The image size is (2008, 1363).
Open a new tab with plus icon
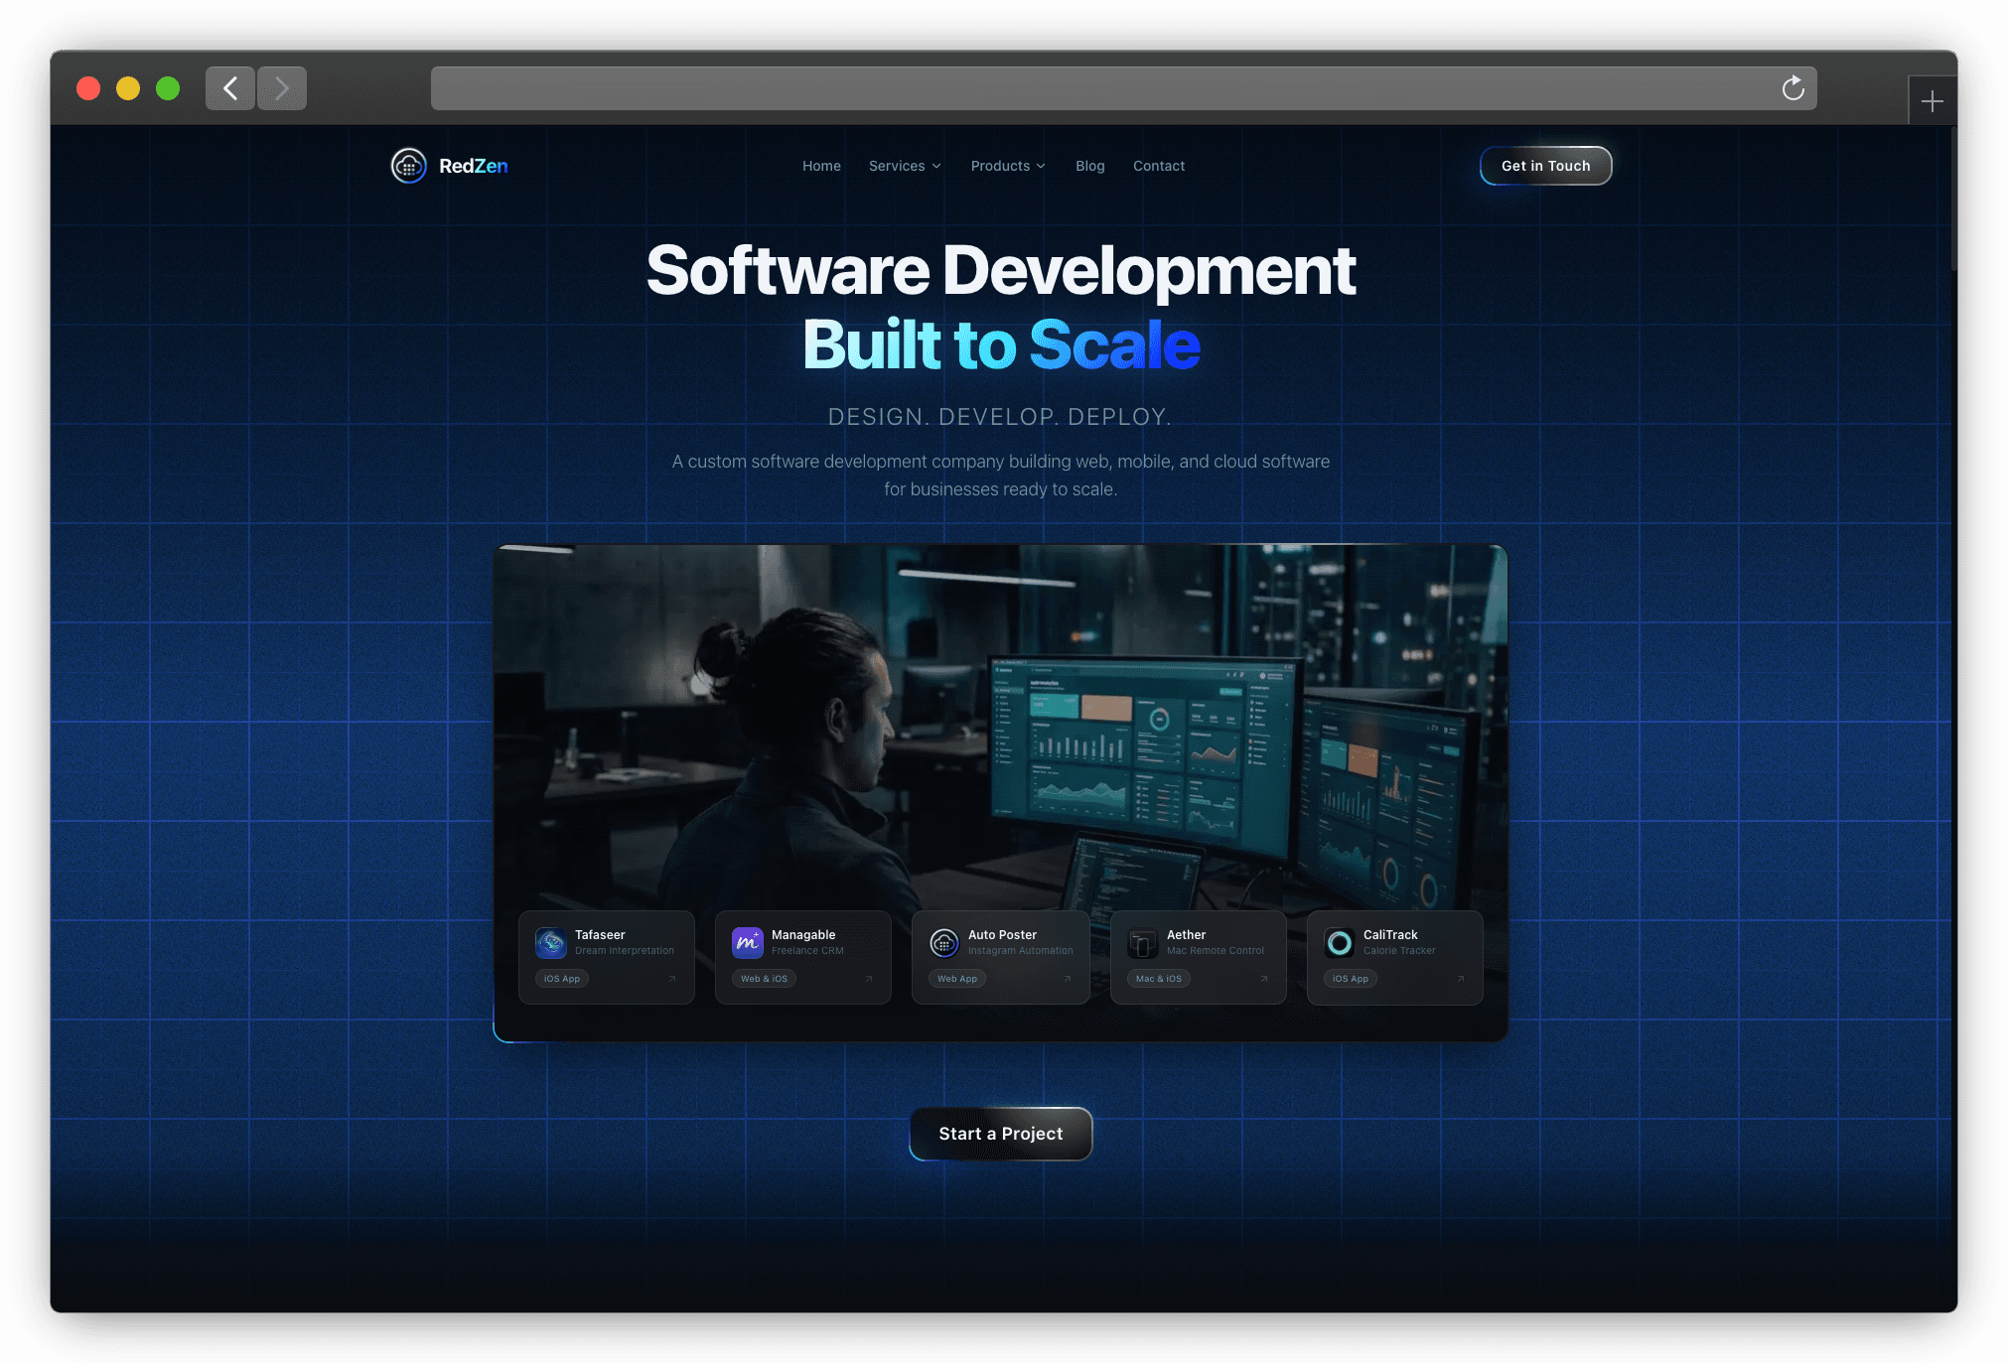(1932, 101)
